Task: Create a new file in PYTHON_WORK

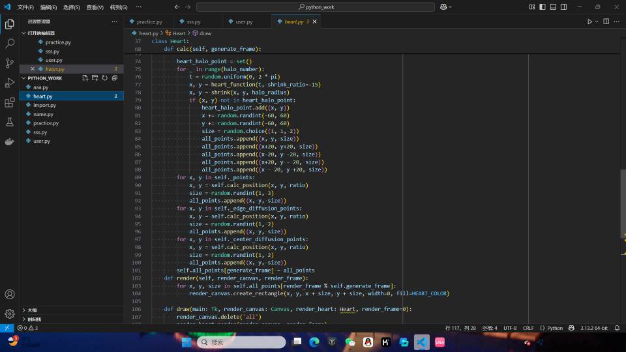Action: [85, 78]
